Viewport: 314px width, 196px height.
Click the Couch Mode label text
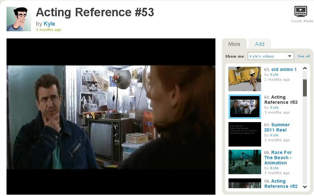pyautogui.click(x=302, y=21)
